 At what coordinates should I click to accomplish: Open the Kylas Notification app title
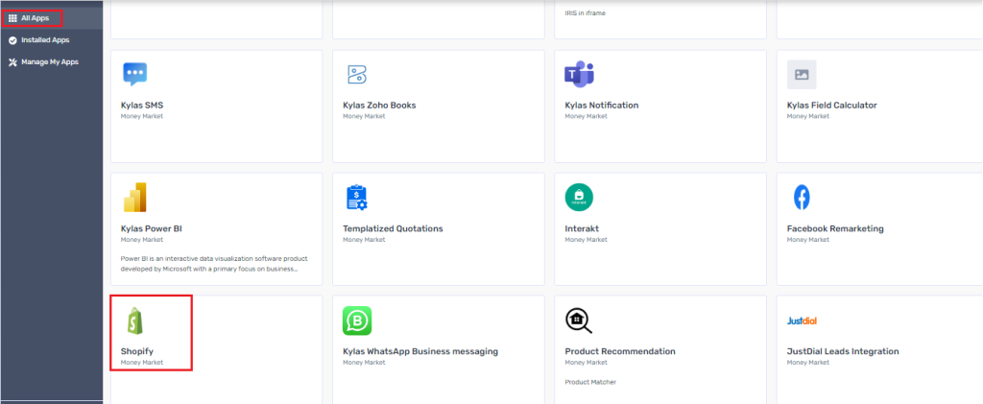[x=602, y=106]
